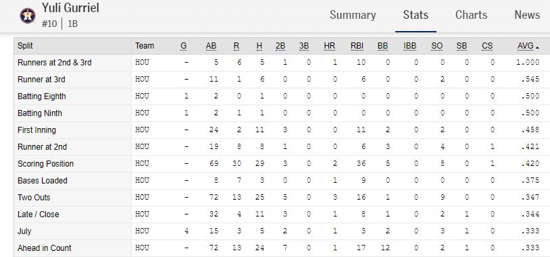Select the Scoring Position split row
550x257 pixels.
[x=282, y=164]
